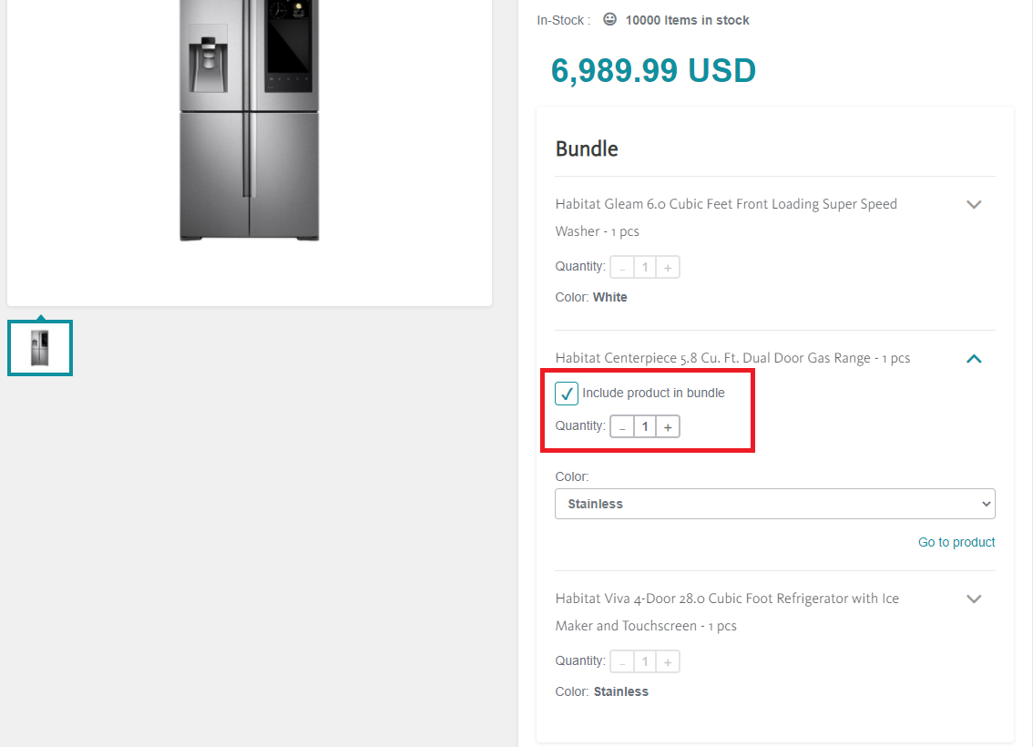Follow the Go to product link
This screenshot has width=1033, height=747.
point(956,542)
